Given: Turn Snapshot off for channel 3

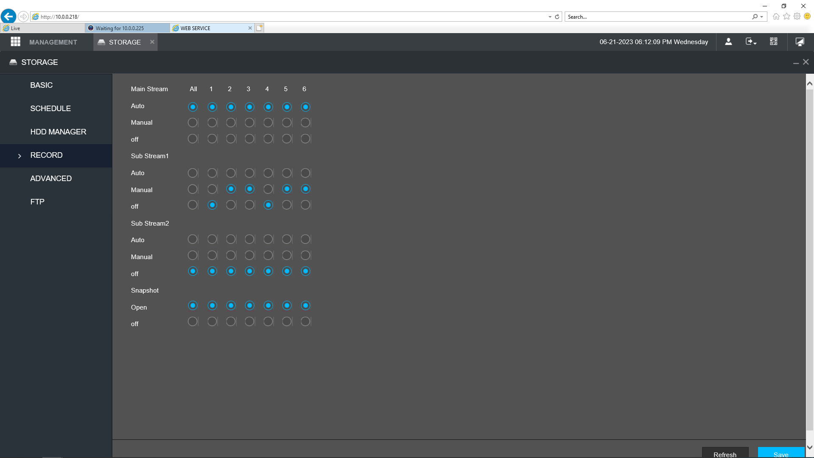Looking at the screenshot, I should pos(250,321).
